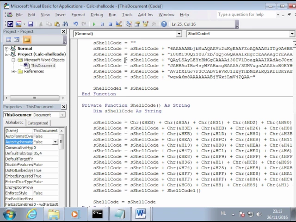Open the Window menu
Image resolution: width=296 pixels, height=222 pixels.
pos(166,15)
